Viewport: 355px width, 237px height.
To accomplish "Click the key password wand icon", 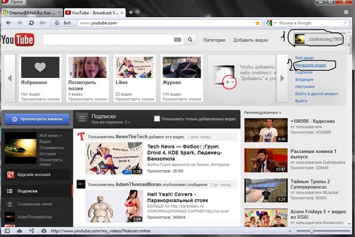I will 43,23.
